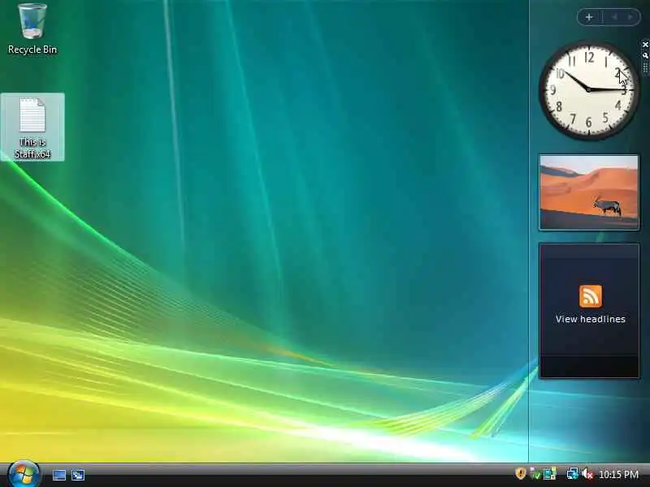Image resolution: width=650 pixels, height=487 pixels.
Task: Click the Show Desktop quick launch icon
Action: pyautogui.click(x=58, y=475)
